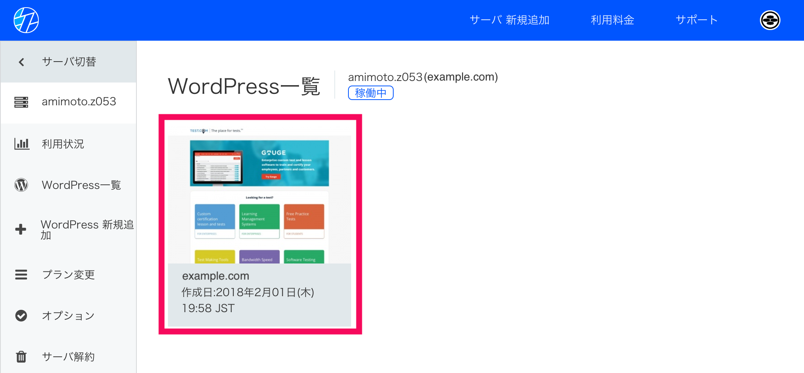Open the example.com site preview thumbnail
804x373 pixels.
point(260,194)
